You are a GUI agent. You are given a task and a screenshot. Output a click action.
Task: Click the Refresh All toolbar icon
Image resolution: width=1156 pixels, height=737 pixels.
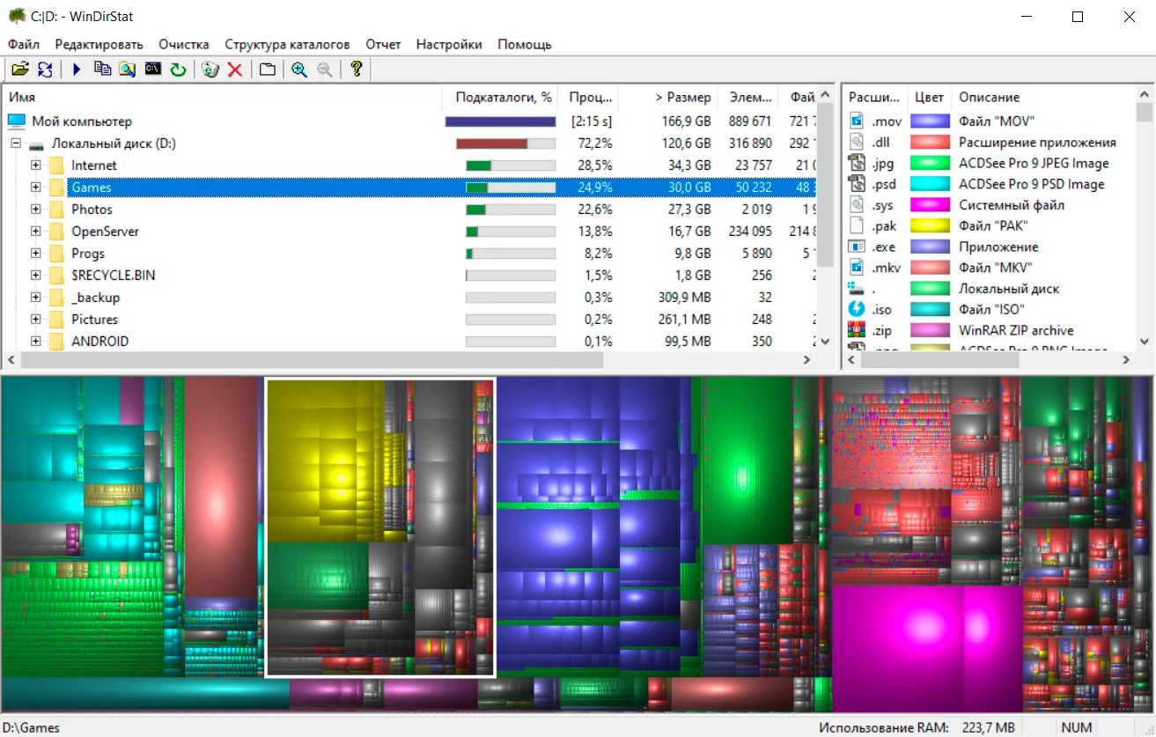[45, 69]
